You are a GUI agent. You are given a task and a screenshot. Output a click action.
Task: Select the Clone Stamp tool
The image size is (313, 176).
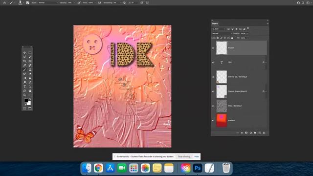[x=30, y=69]
